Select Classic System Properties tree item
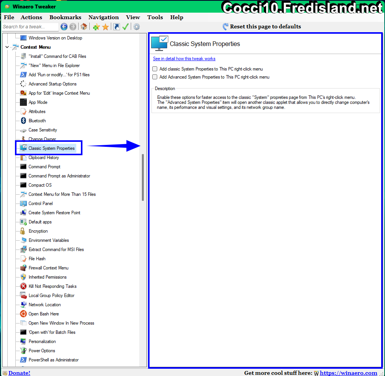The width and height of the screenshot is (385, 376). [51, 148]
